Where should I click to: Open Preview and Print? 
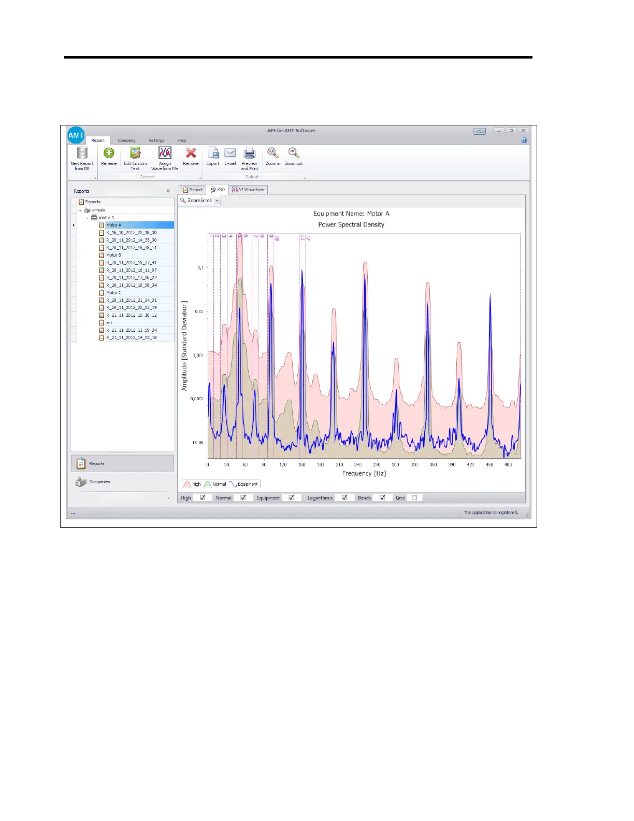click(x=250, y=153)
